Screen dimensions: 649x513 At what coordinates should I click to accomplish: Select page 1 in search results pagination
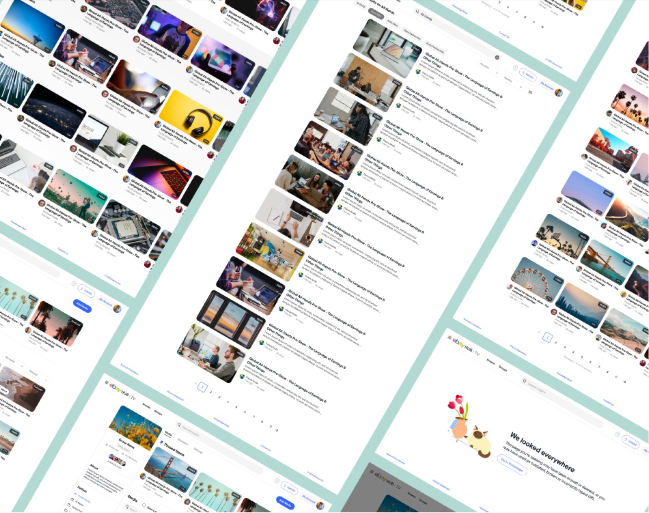[202, 387]
